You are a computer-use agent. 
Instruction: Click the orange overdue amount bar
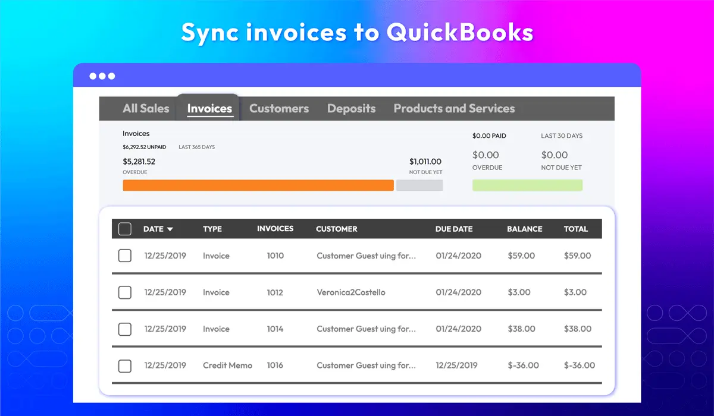pos(258,185)
